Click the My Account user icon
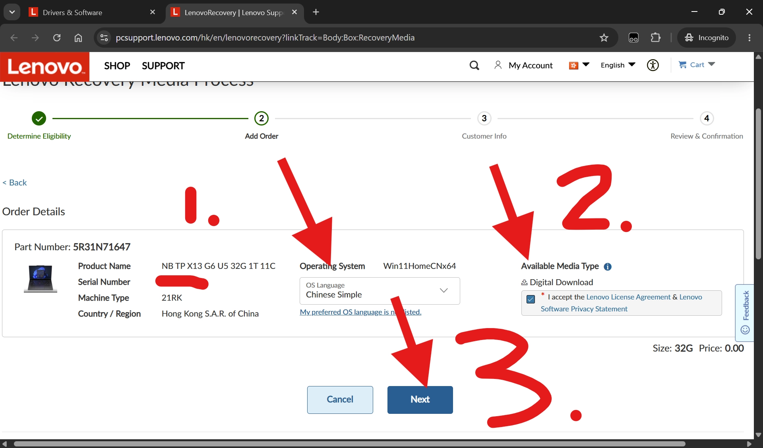The height and width of the screenshot is (448, 763). click(x=498, y=65)
